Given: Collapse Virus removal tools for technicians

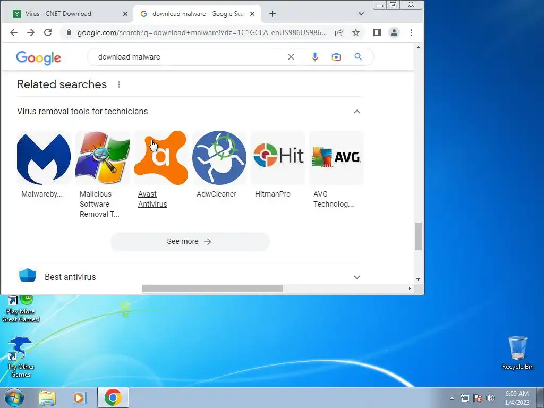Looking at the screenshot, I should (356, 112).
